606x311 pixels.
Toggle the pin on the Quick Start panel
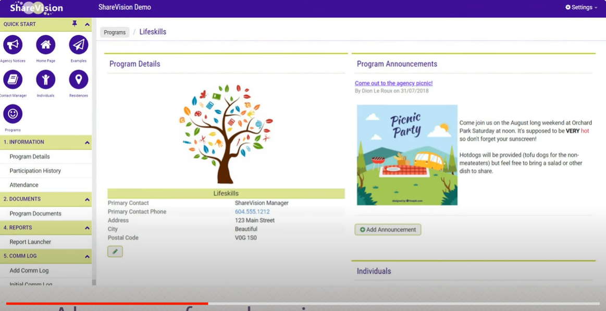[x=73, y=23]
